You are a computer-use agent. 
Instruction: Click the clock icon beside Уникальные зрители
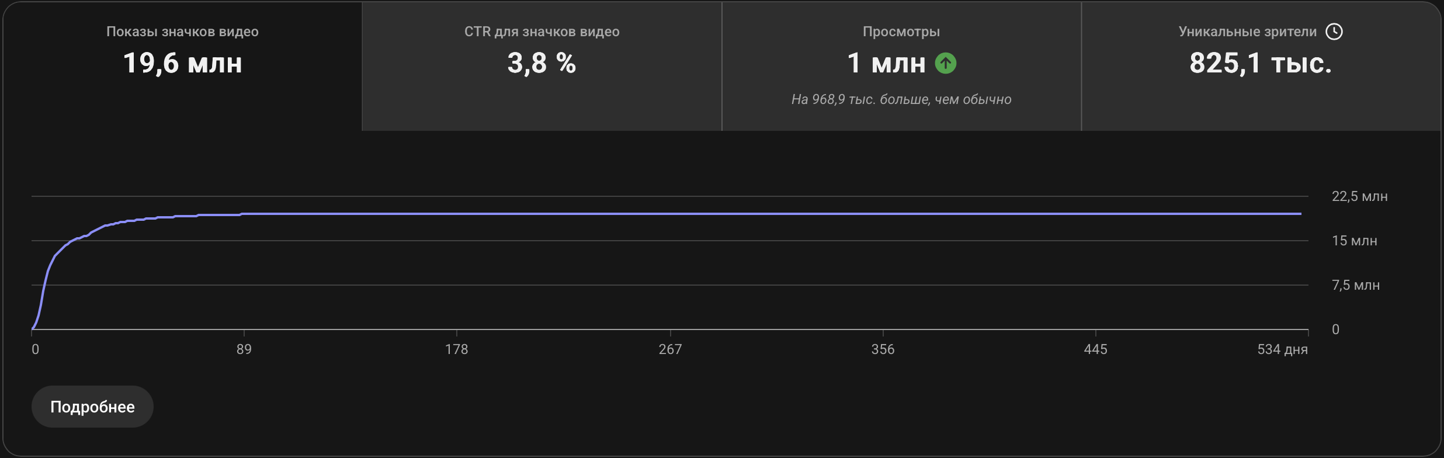pos(1334,32)
